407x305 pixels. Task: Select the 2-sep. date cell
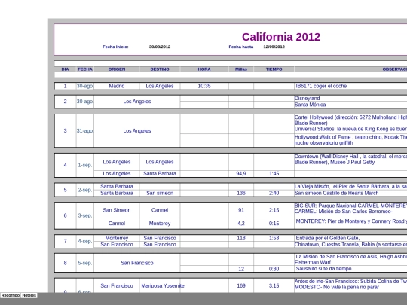coord(85,190)
